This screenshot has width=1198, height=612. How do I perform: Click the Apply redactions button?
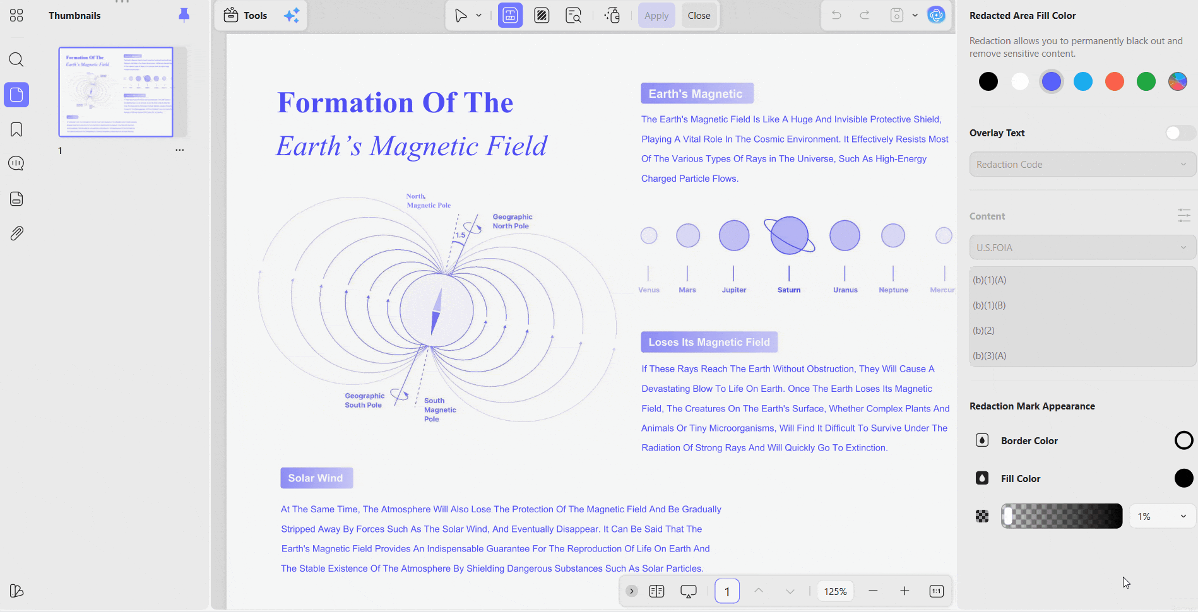click(656, 16)
